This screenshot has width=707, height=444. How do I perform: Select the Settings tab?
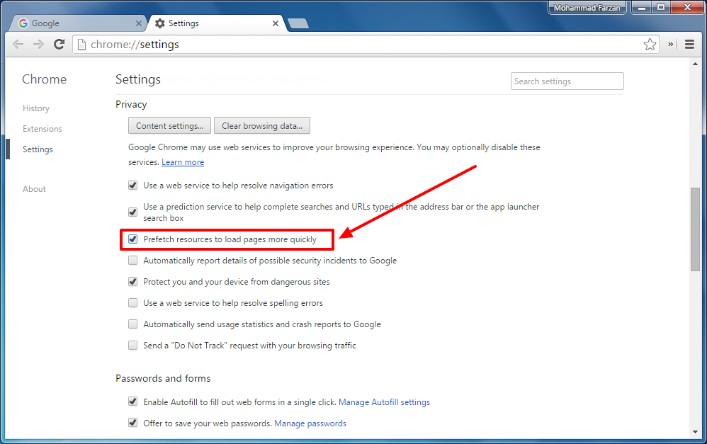coord(217,23)
